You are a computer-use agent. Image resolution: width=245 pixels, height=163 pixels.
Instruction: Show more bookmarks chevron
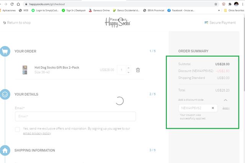(219, 10)
